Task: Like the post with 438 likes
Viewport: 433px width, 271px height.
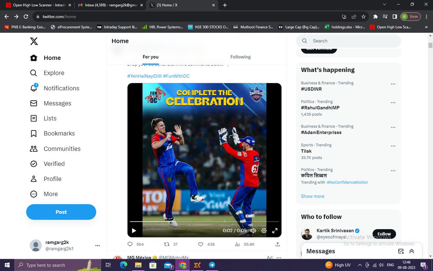Action: [x=206, y=244]
